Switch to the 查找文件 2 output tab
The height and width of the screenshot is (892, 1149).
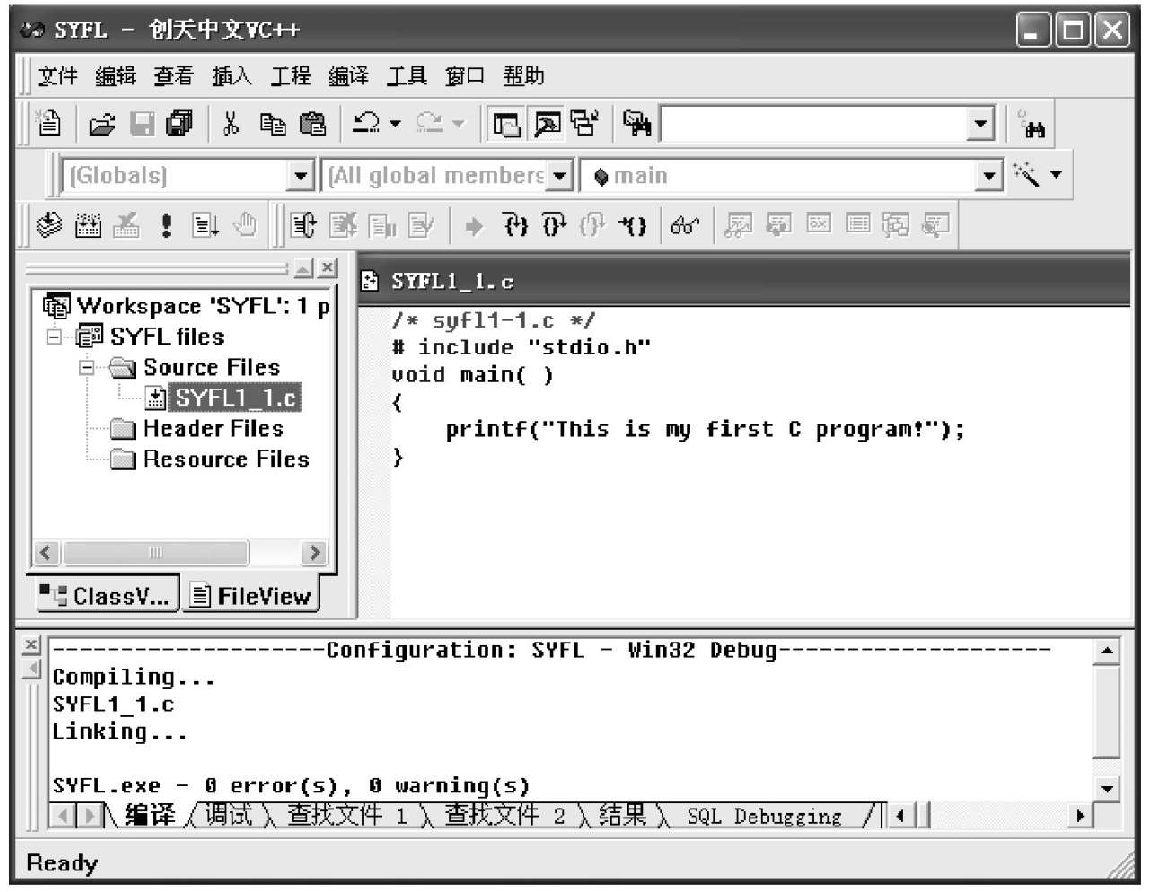tap(504, 815)
